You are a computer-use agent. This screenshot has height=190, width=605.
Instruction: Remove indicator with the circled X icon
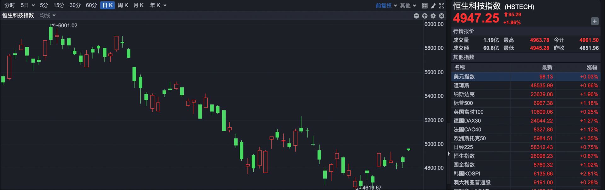442,16
